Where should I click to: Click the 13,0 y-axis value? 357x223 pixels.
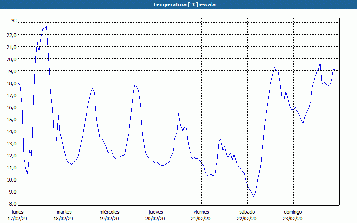click(12, 144)
